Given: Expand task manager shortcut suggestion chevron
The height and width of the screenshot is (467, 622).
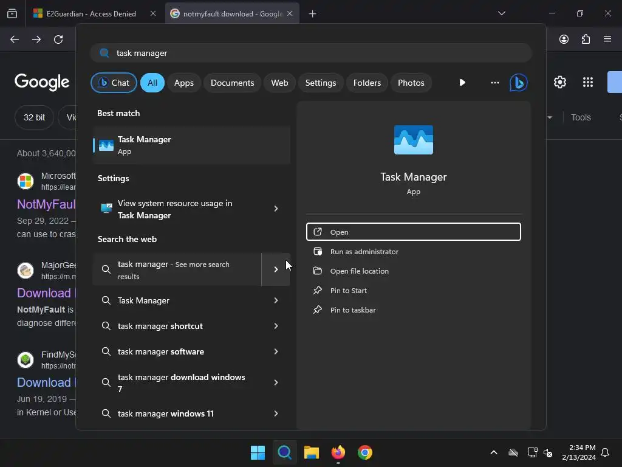Looking at the screenshot, I should pos(276,326).
